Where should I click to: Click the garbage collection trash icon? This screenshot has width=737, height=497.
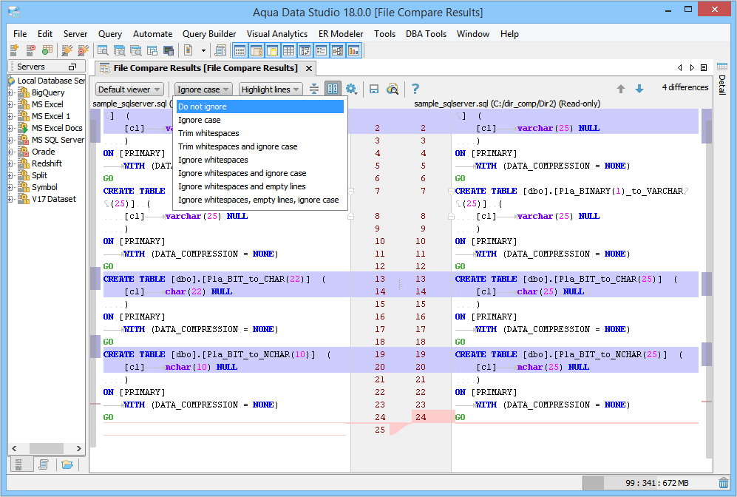click(723, 483)
